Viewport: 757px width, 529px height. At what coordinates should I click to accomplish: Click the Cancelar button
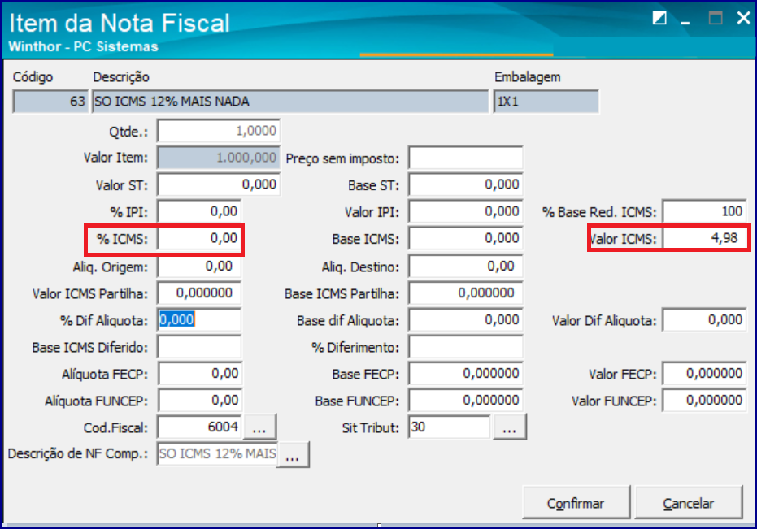click(x=689, y=504)
